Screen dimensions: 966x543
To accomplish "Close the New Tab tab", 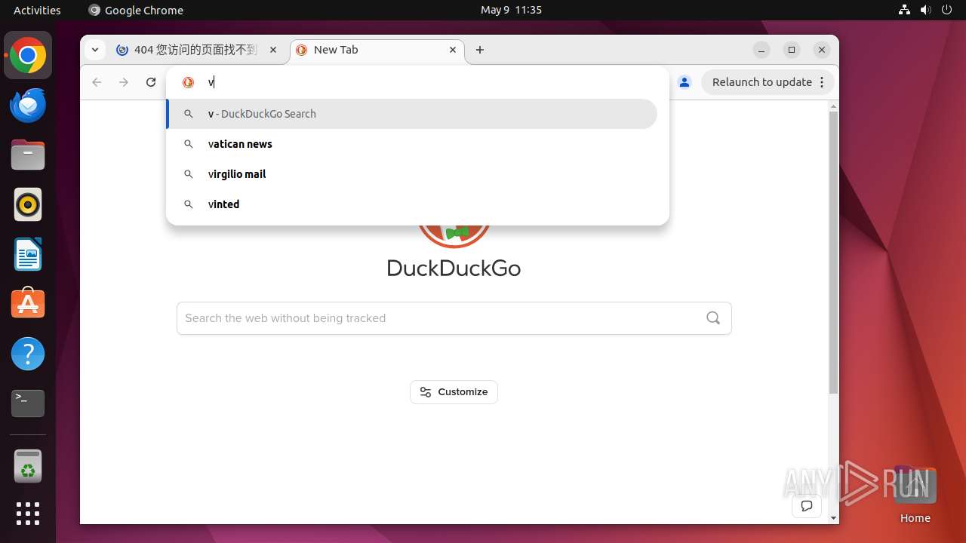I will coord(453,50).
